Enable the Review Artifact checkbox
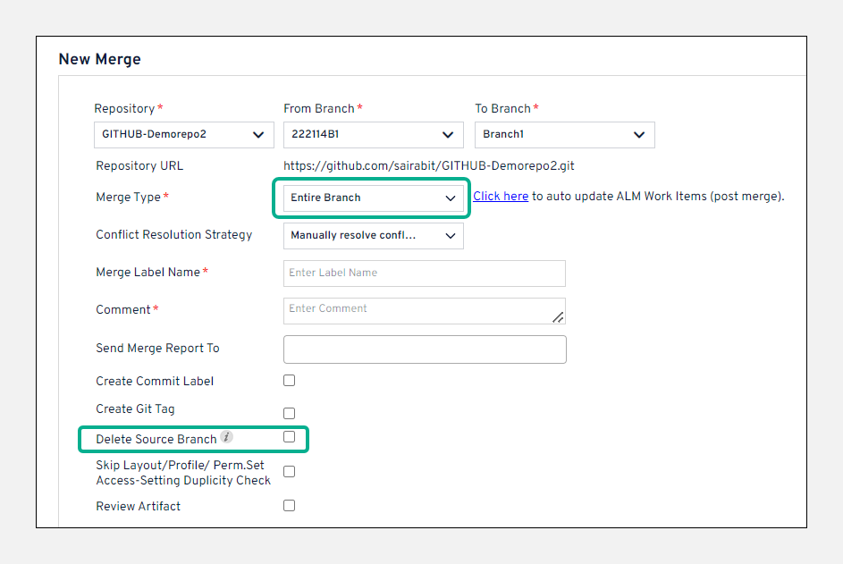The image size is (843, 564). (289, 505)
